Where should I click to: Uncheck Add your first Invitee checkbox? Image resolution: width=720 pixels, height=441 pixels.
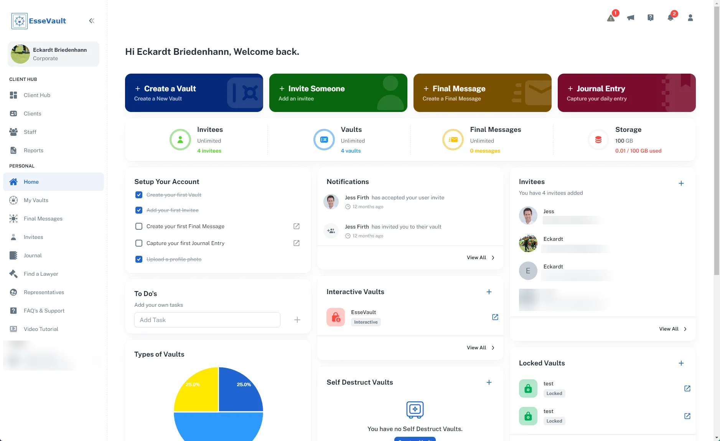tap(139, 210)
